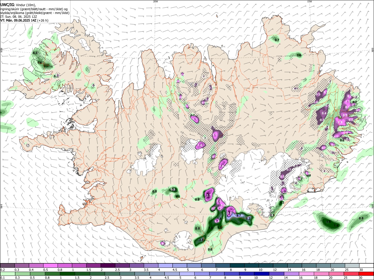Viewport: 374px width, 280px height.
Task: Click the 8.7 precipitation value on the map
Action: pyautogui.click(x=238, y=216)
